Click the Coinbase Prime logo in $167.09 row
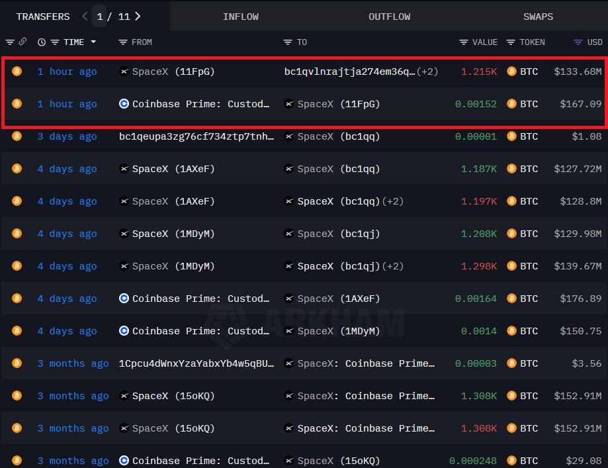Screen dimensions: 608x468 click(124, 104)
